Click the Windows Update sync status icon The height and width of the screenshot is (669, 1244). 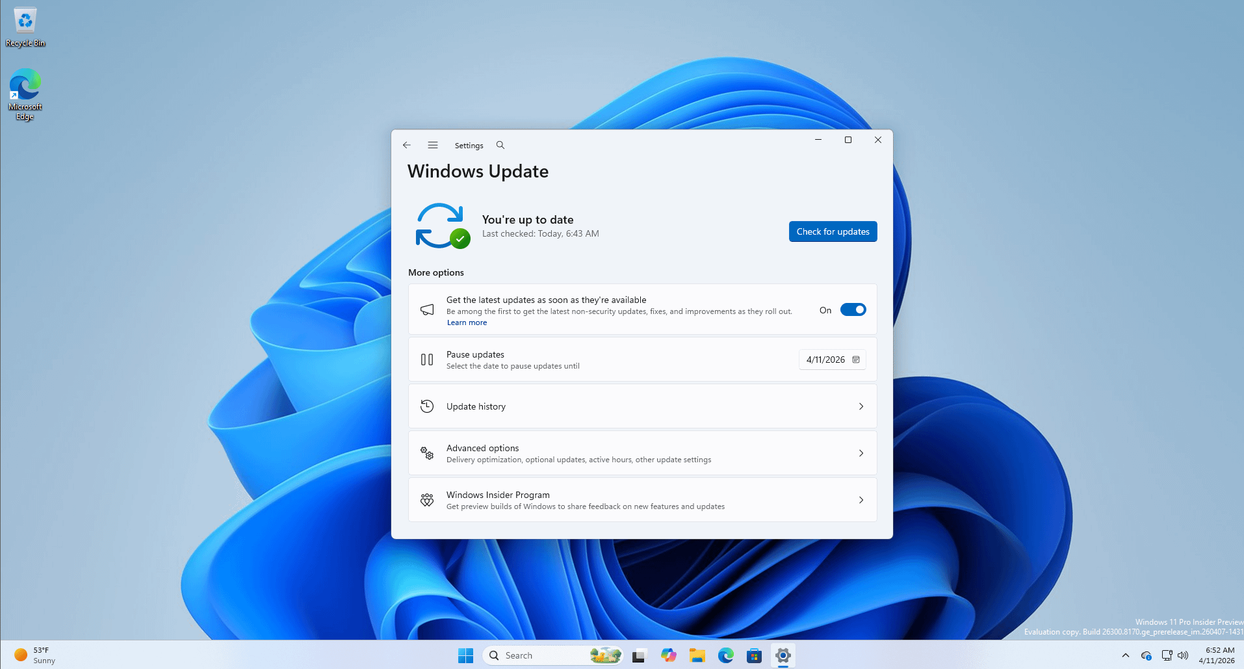442,226
